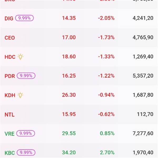Screen dimensions: 158x158
Task: Select the KDH ticker symbol
Action: (x=10, y=95)
